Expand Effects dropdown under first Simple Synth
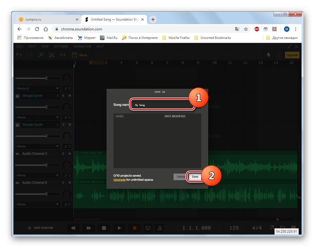Screen dimensions: 315x248 [38, 117]
